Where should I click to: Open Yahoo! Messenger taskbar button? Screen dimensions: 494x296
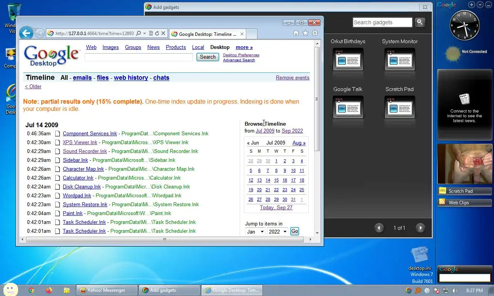pyautogui.click(x=107, y=290)
